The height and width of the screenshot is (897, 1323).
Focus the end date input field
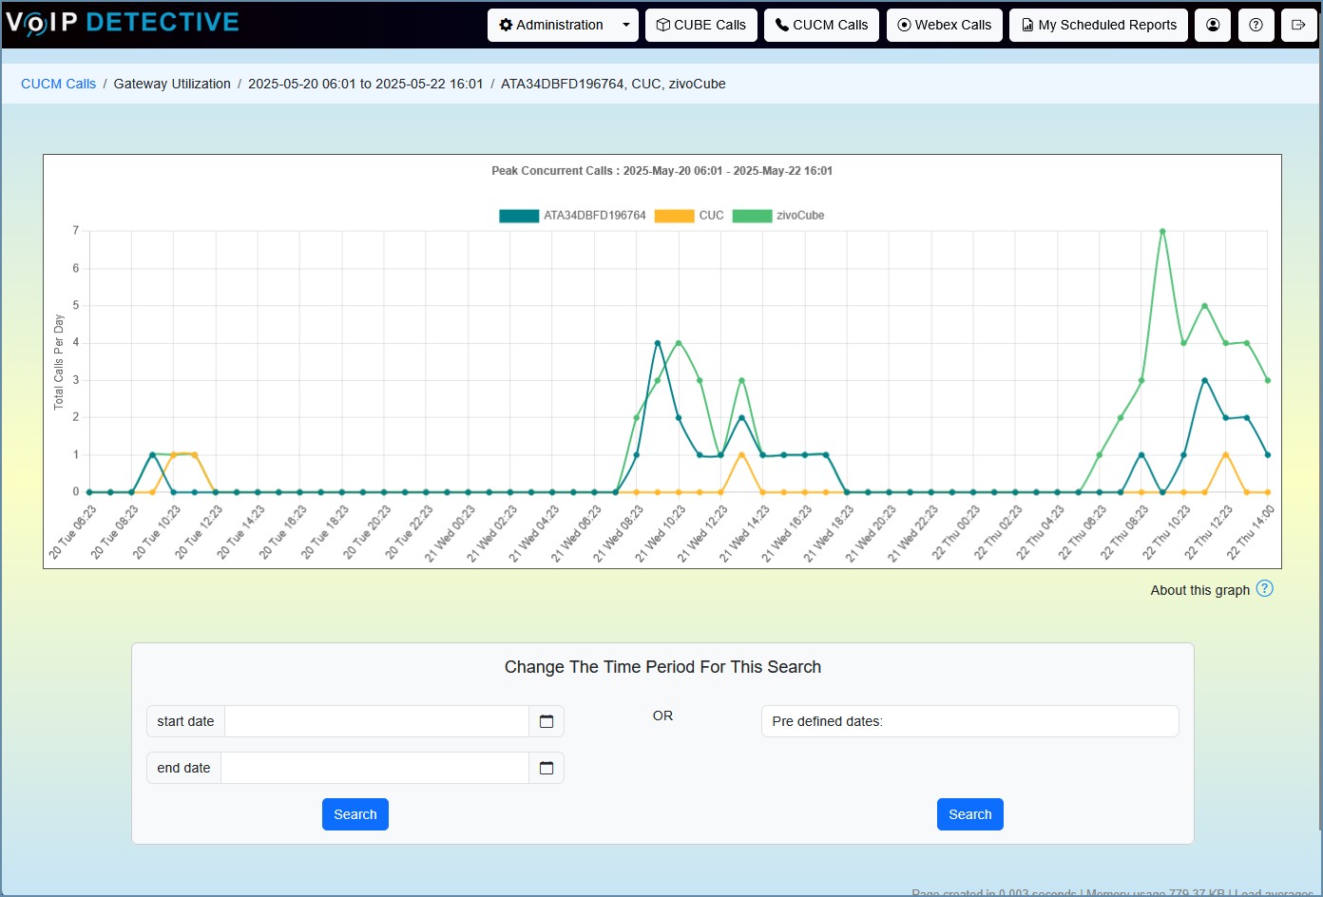(374, 768)
